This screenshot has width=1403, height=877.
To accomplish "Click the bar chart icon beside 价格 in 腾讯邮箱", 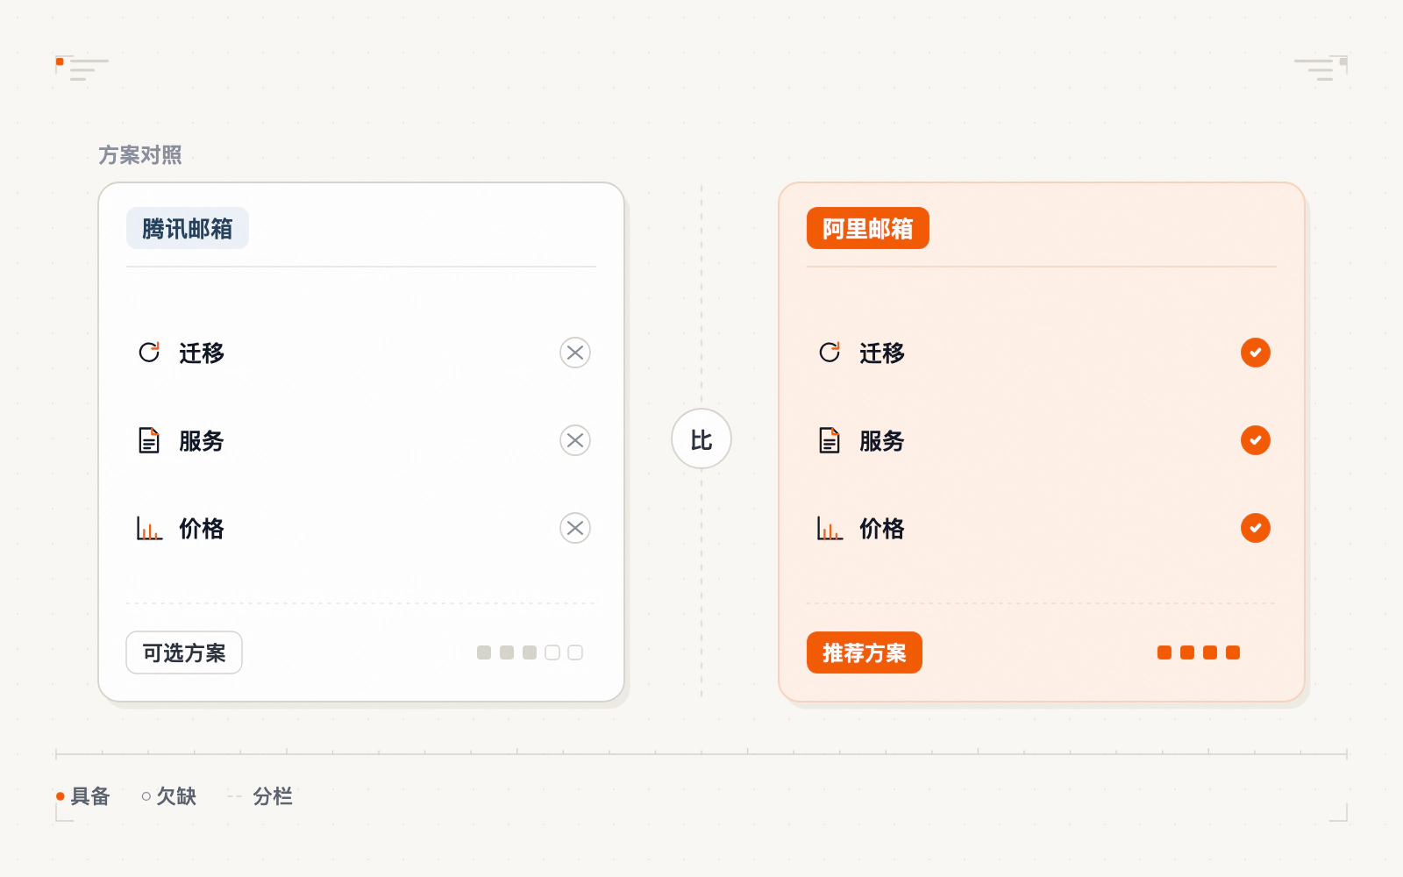I will click(x=149, y=528).
